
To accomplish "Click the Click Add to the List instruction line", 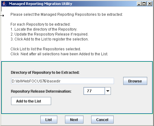I will point(50,39).
